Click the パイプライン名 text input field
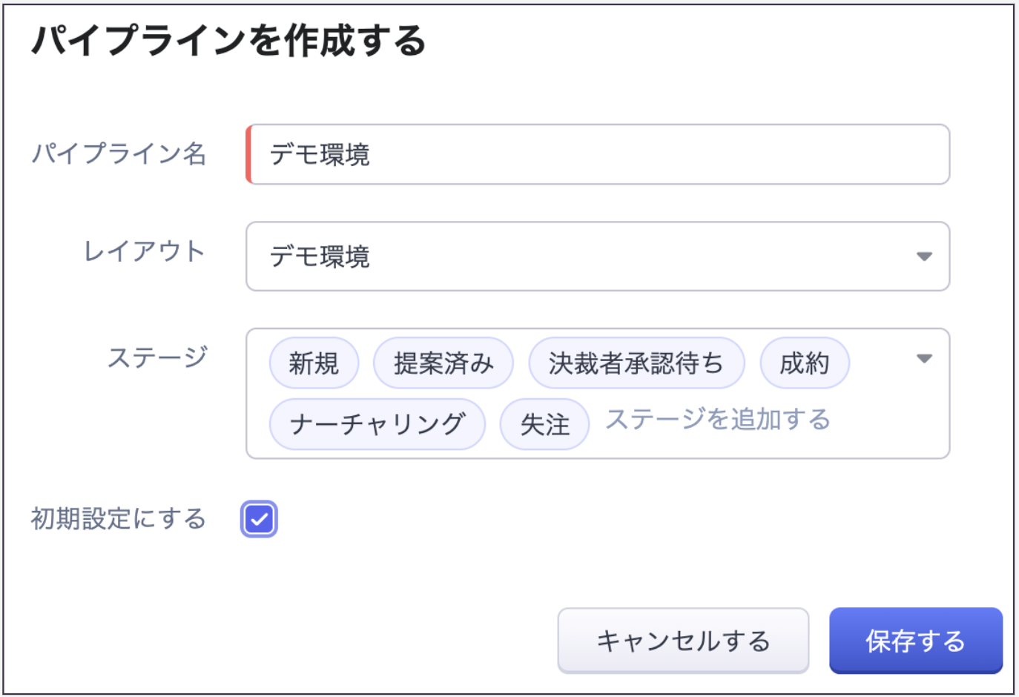The image size is (1019, 697). coord(598,154)
